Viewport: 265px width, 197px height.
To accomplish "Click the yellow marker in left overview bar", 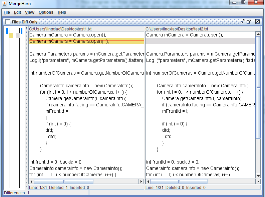I will coord(11,35).
